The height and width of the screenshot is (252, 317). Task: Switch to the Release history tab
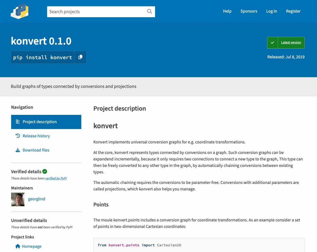[x=46, y=136]
